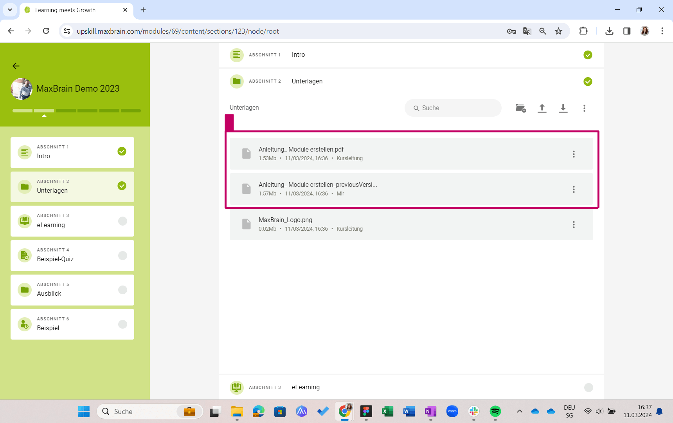Click the Unterlagen breadcrumb label
This screenshot has height=423, width=673.
(x=244, y=107)
